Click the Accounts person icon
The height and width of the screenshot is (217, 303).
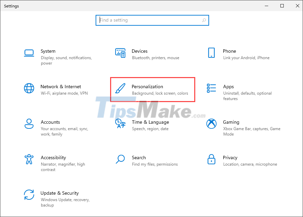[x=29, y=124]
